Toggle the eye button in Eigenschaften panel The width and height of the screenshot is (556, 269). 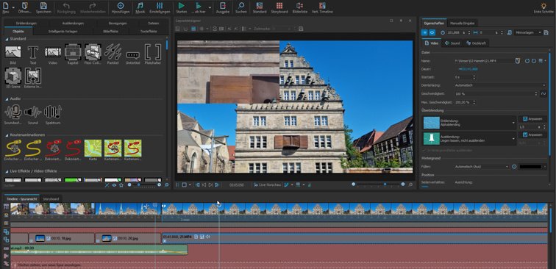(432, 32)
